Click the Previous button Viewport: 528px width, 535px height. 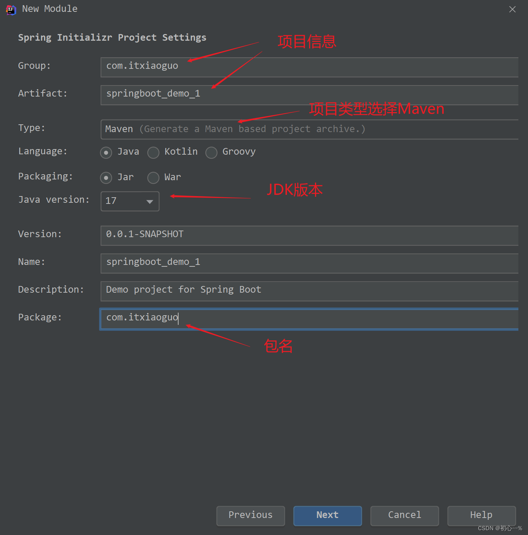click(x=250, y=515)
